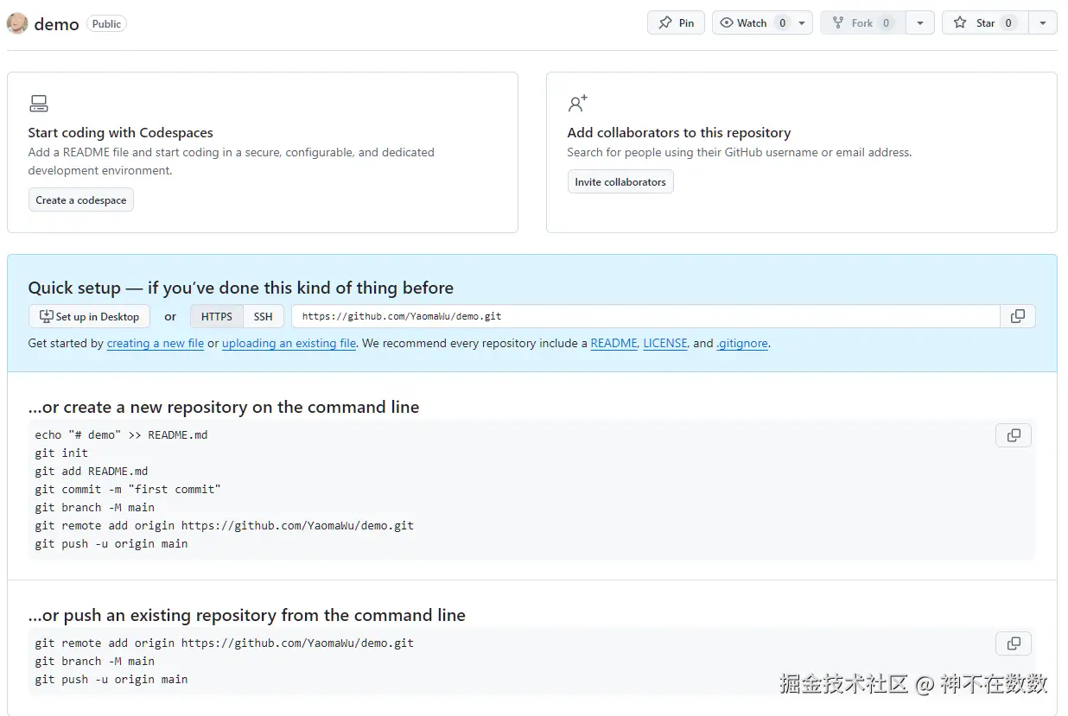Click the Star count badge
This screenshot has width=1068, height=716.
click(x=1008, y=23)
